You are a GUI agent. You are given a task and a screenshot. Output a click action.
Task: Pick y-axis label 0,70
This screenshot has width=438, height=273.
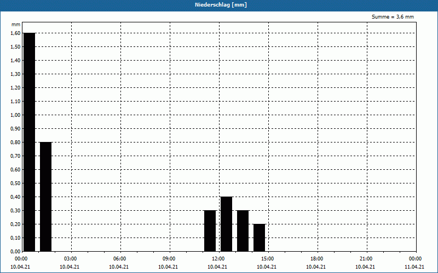point(15,156)
